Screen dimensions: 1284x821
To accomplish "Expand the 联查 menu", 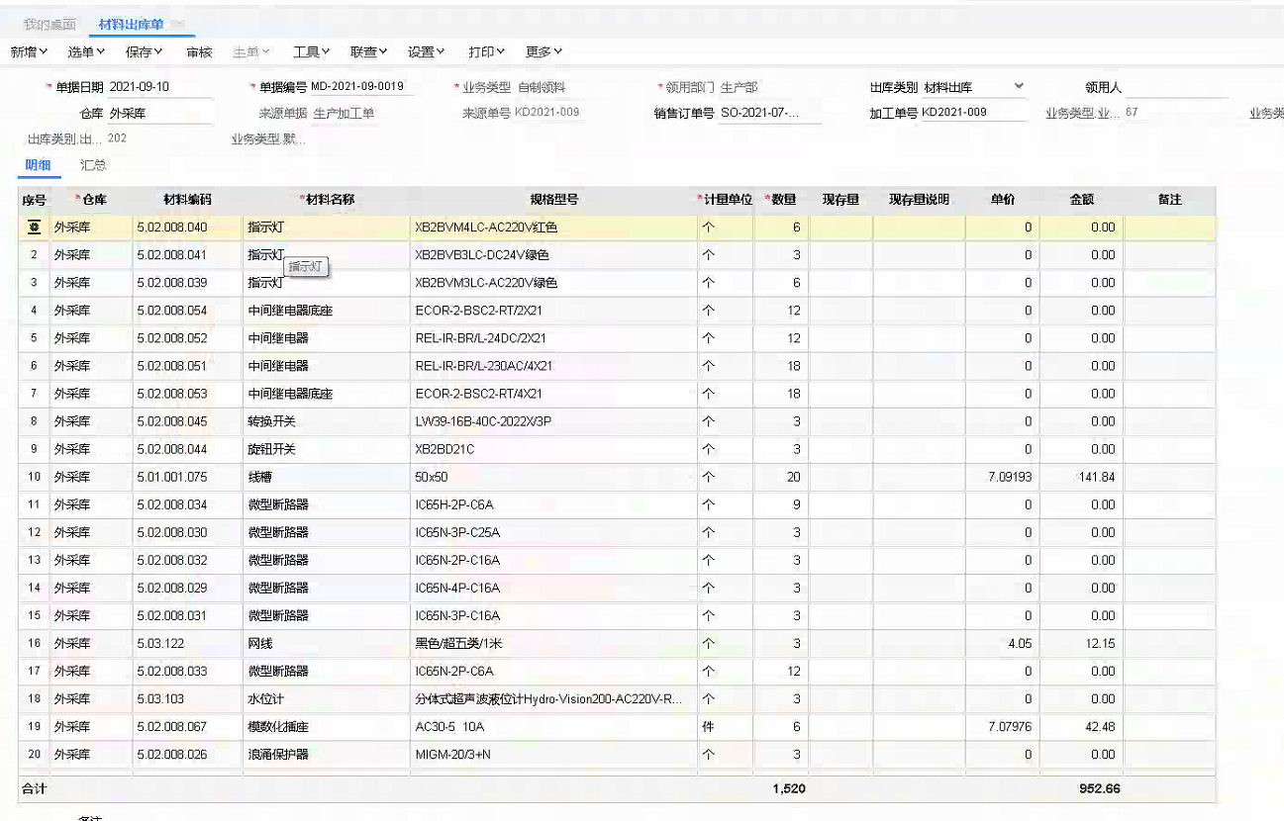I will [369, 52].
